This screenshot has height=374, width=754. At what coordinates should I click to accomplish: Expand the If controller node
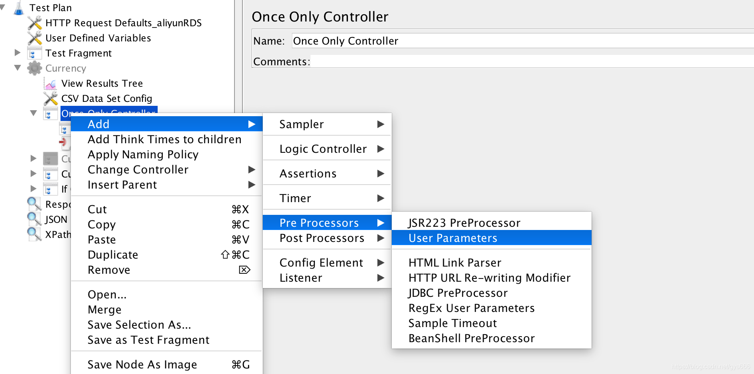[33, 189]
